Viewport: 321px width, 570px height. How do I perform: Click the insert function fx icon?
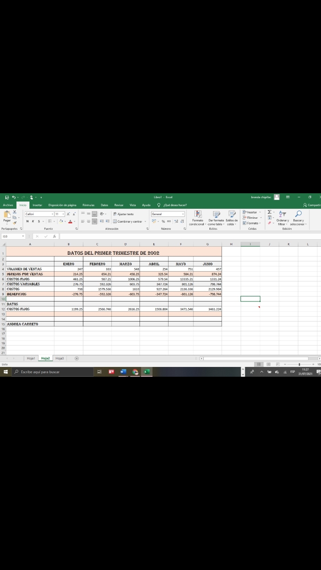[x=54, y=236]
